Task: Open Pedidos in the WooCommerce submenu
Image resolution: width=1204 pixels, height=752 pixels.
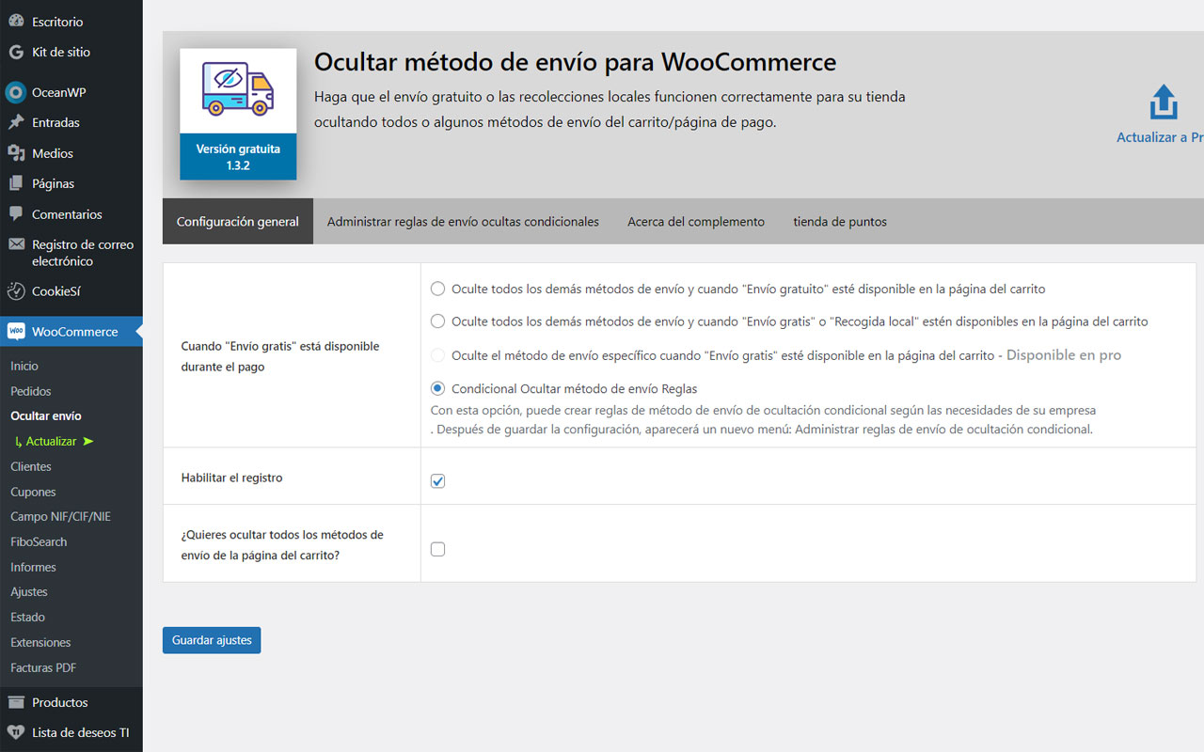Action: pos(31,391)
